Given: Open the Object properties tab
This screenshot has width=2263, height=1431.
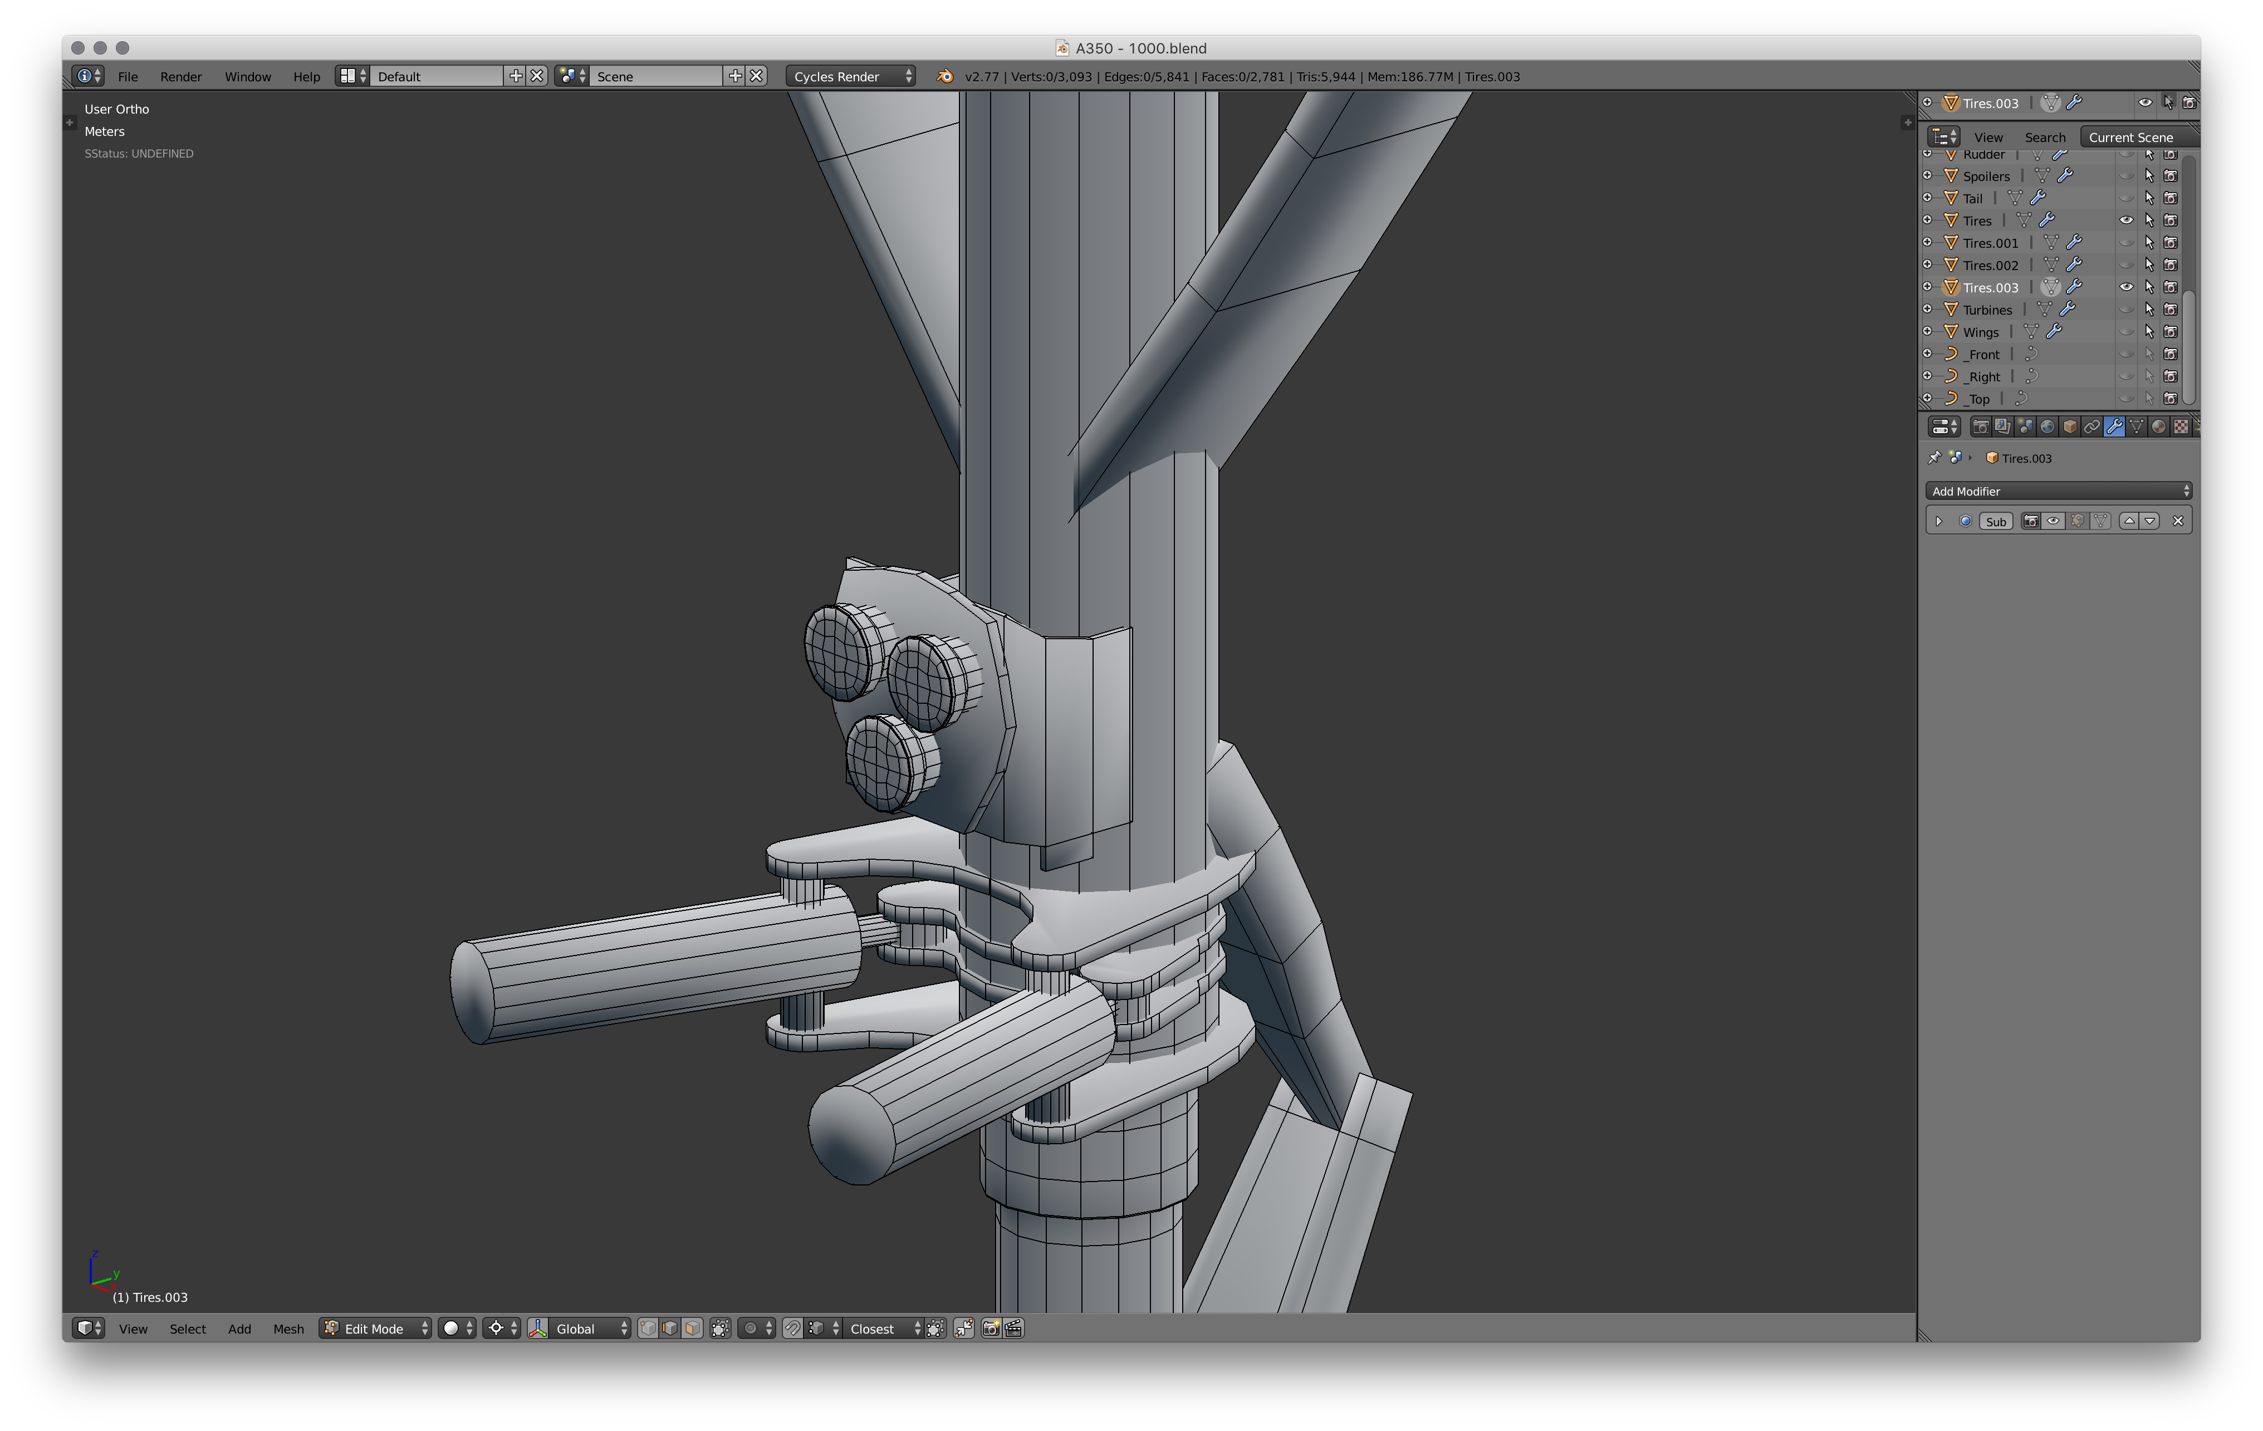Looking at the screenshot, I should tap(2069, 427).
